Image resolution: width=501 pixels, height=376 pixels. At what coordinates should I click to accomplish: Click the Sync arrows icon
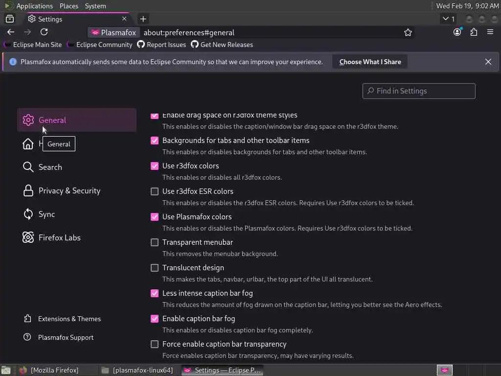28,214
